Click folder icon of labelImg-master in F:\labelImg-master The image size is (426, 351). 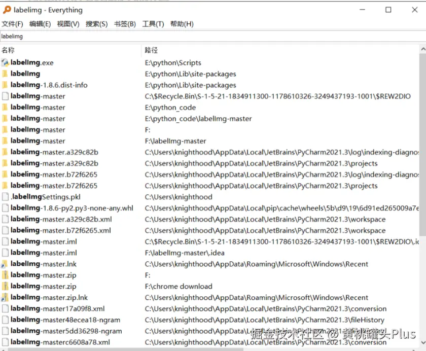(x=5, y=141)
